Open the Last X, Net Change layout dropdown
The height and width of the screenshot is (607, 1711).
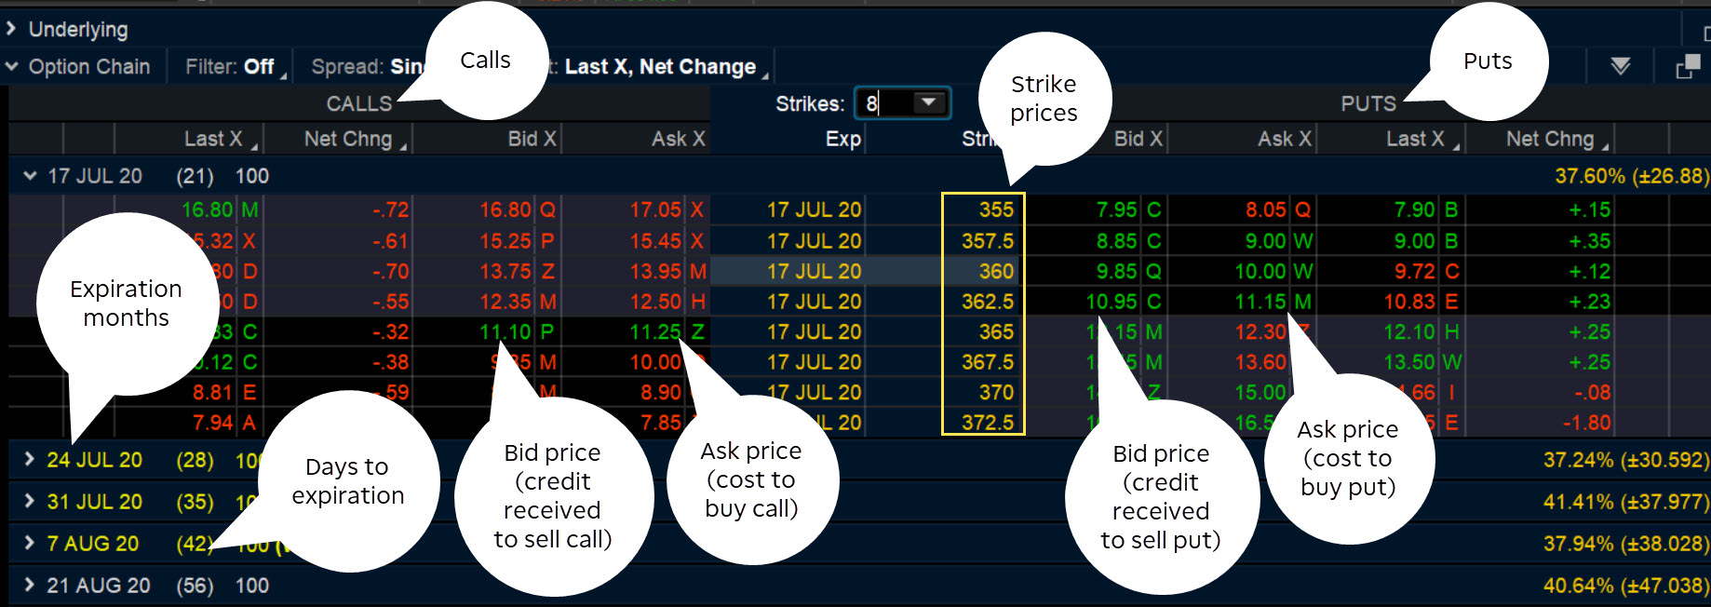tap(663, 66)
